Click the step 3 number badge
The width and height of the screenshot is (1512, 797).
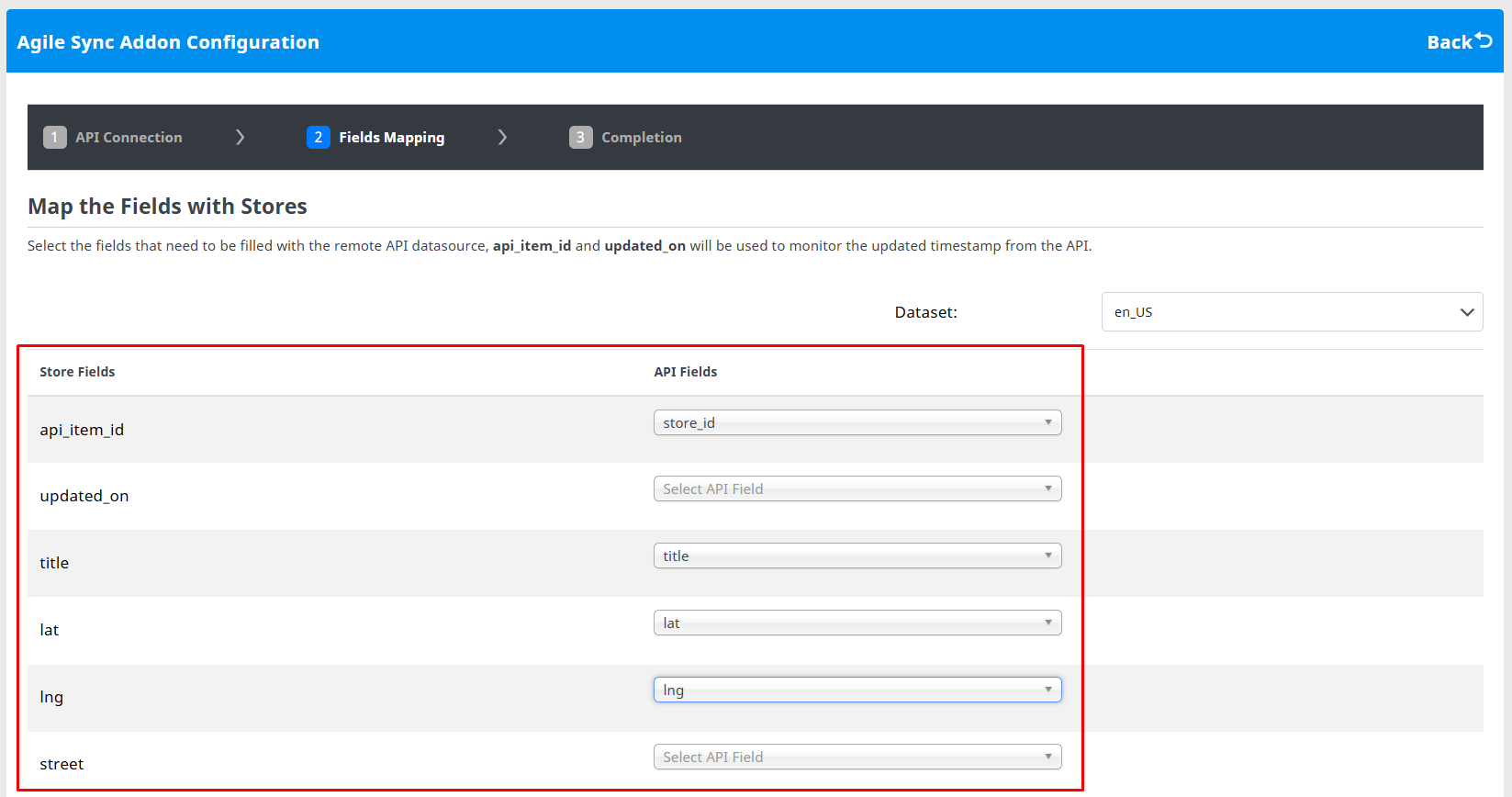(x=580, y=137)
